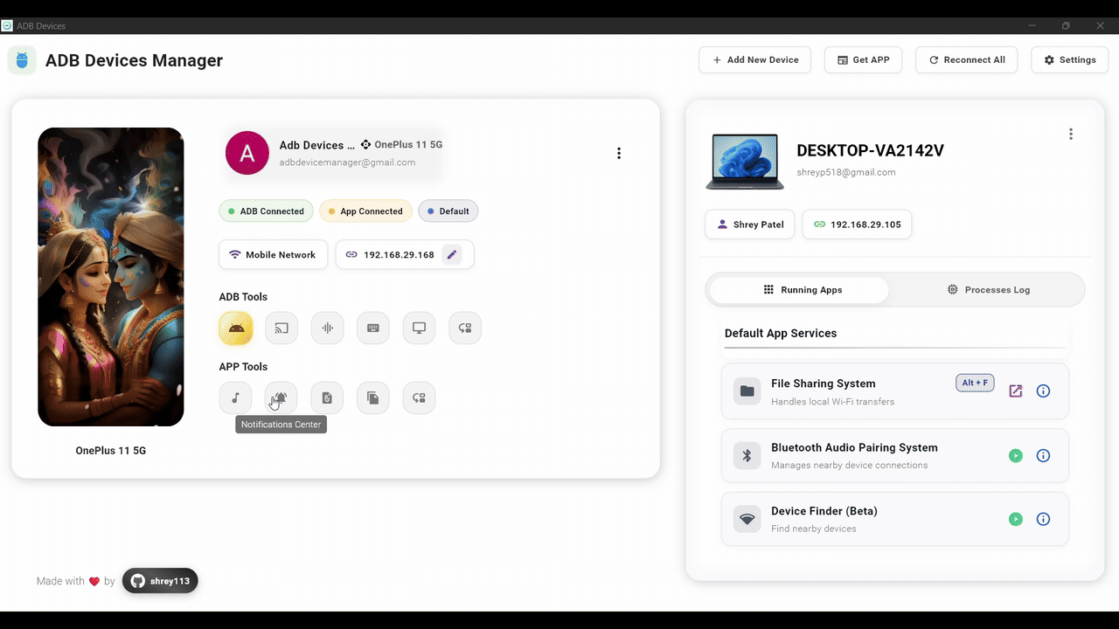Screen dimensions: 1119x629
Task: Click the music note icon in APP Tools
Action: click(x=235, y=397)
